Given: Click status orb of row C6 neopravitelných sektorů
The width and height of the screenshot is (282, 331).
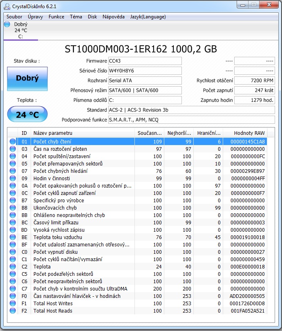Looking at the screenshot, I should tap(13, 282).
